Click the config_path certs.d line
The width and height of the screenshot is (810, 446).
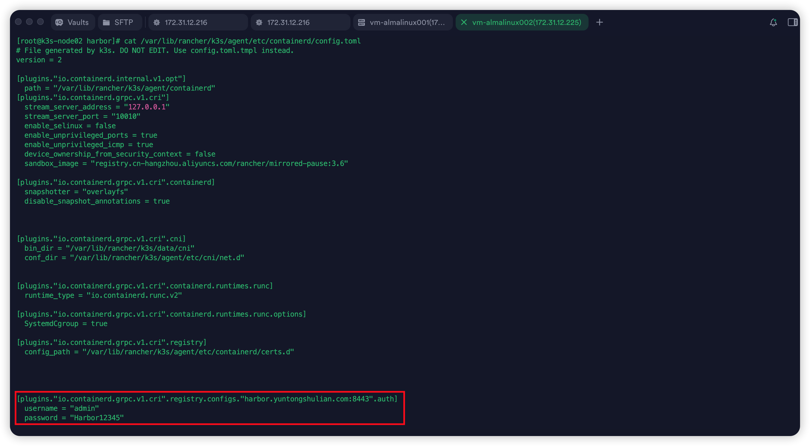tap(159, 352)
